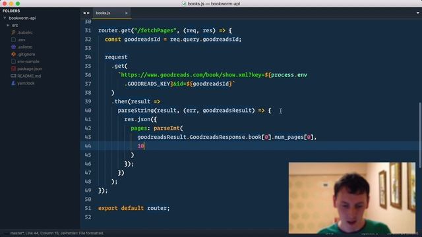Select the bookworm-api folder label
The image size is (422, 237).
tap(22, 18)
